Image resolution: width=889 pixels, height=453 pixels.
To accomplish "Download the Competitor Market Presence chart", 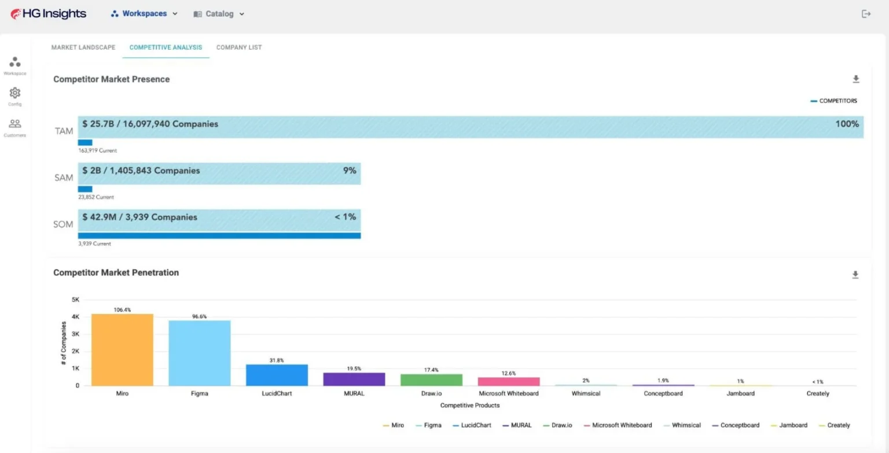I will point(856,79).
